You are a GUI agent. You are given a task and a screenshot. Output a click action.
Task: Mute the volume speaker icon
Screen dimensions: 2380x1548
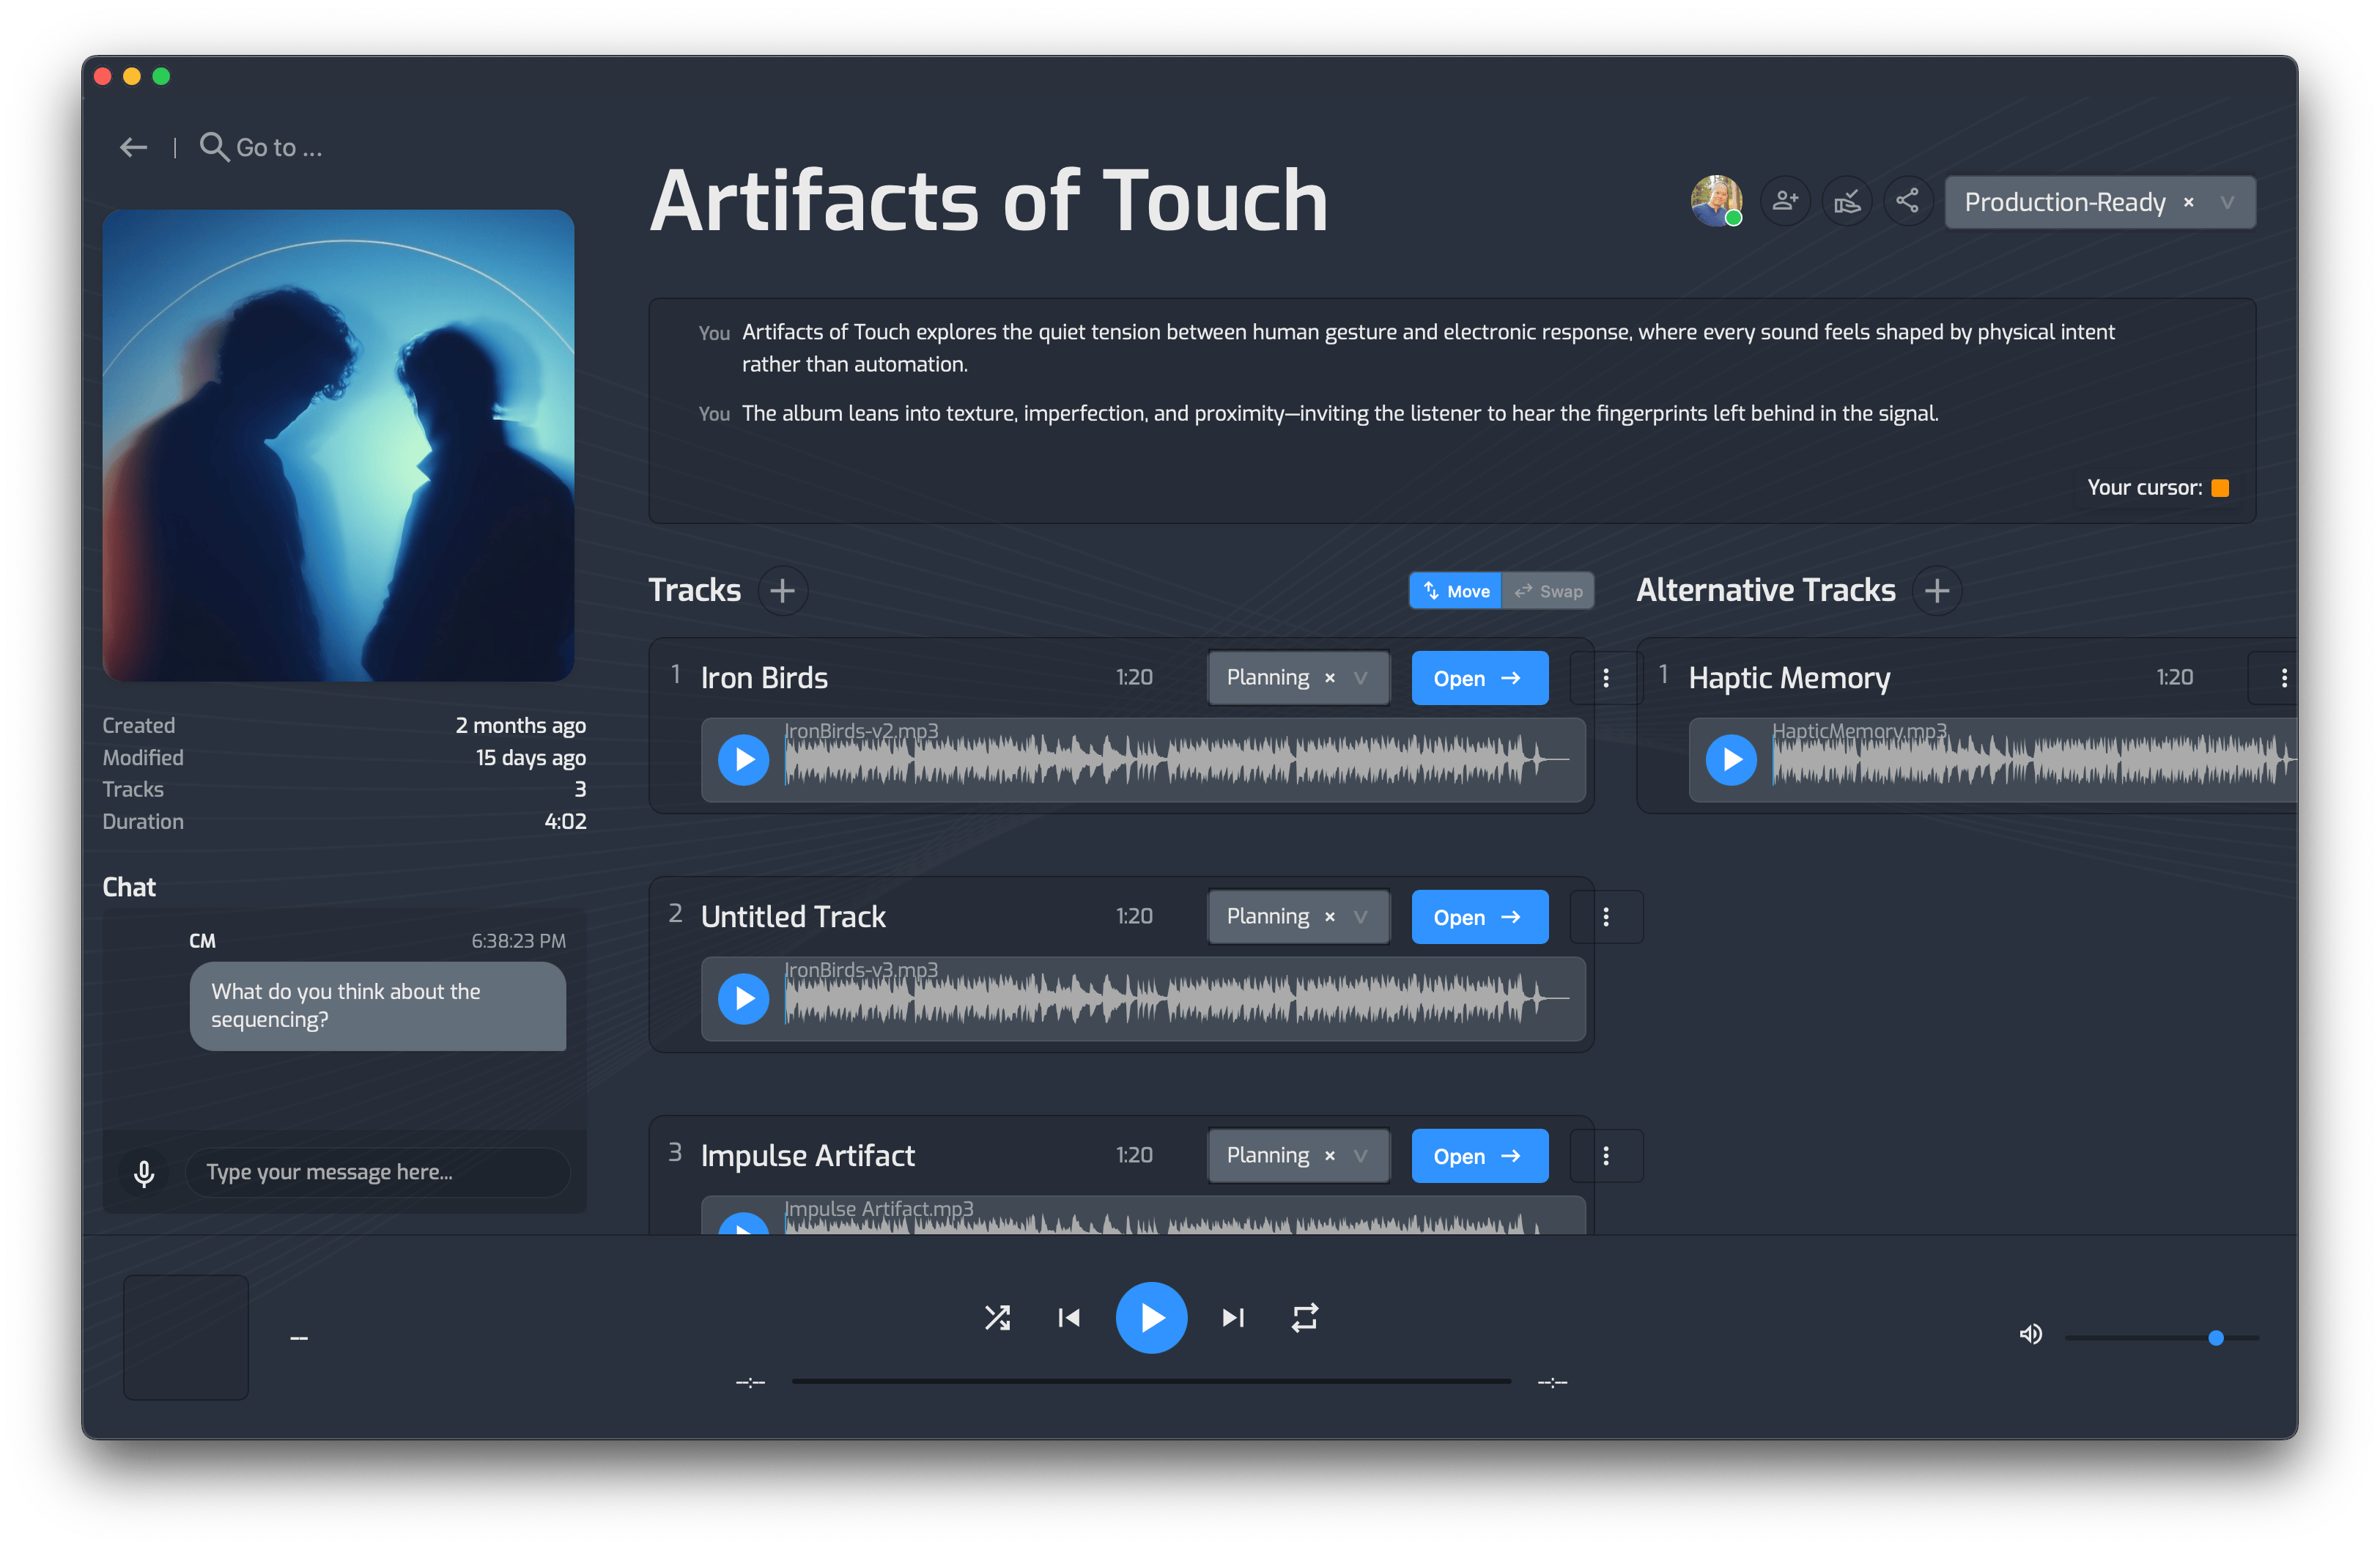pyautogui.click(x=2030, y=1335)
